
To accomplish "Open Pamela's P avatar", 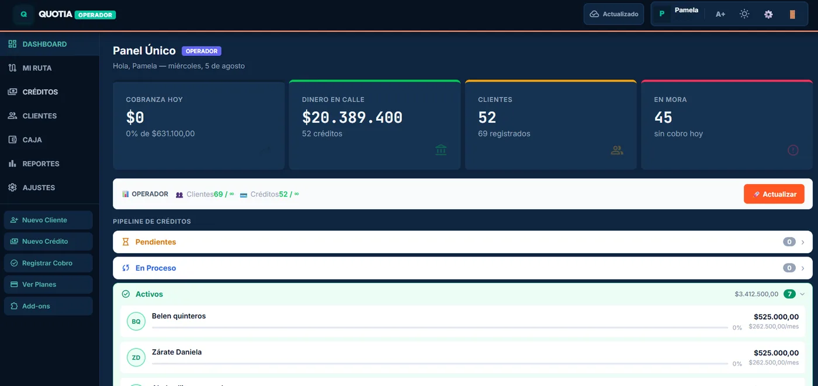I will click(x=662, y=13).
